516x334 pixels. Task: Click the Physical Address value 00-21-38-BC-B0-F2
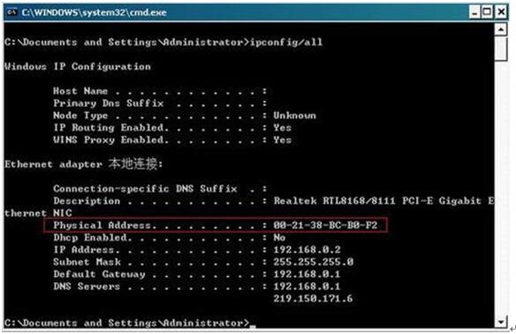(325, 225)
